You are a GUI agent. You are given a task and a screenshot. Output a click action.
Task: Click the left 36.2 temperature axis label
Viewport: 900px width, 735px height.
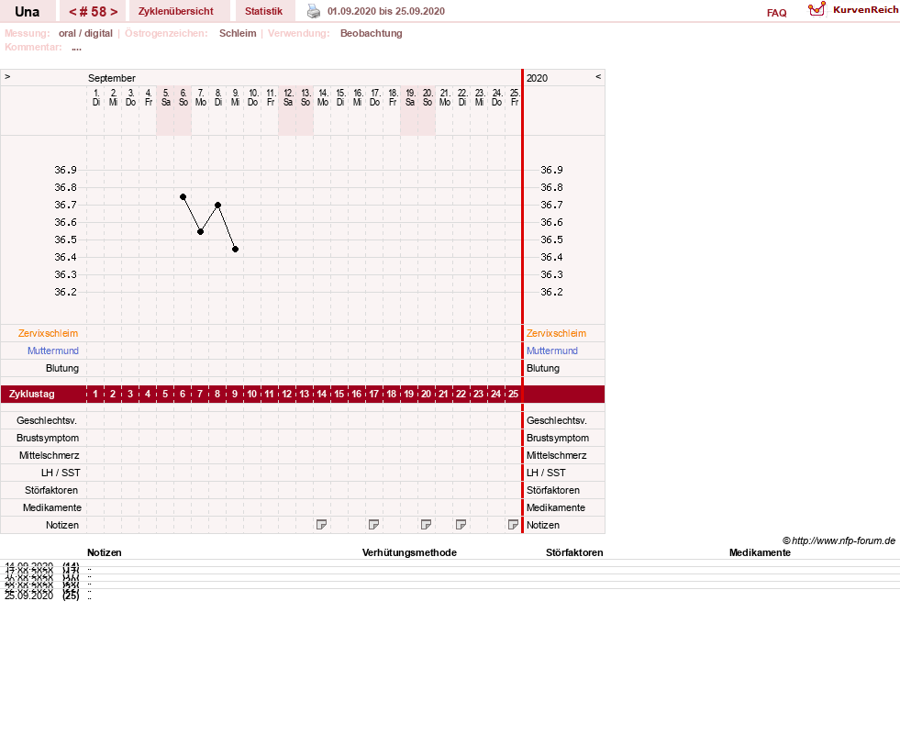[x=65, y=292]
